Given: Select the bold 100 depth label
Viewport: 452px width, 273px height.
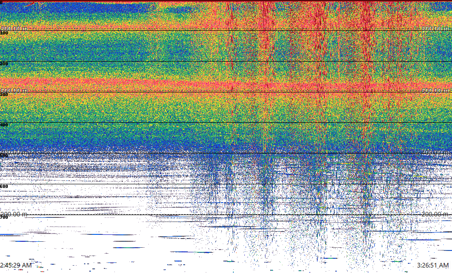Looking at the screenshot, I should pyautogui.click(x=4, y=33).
